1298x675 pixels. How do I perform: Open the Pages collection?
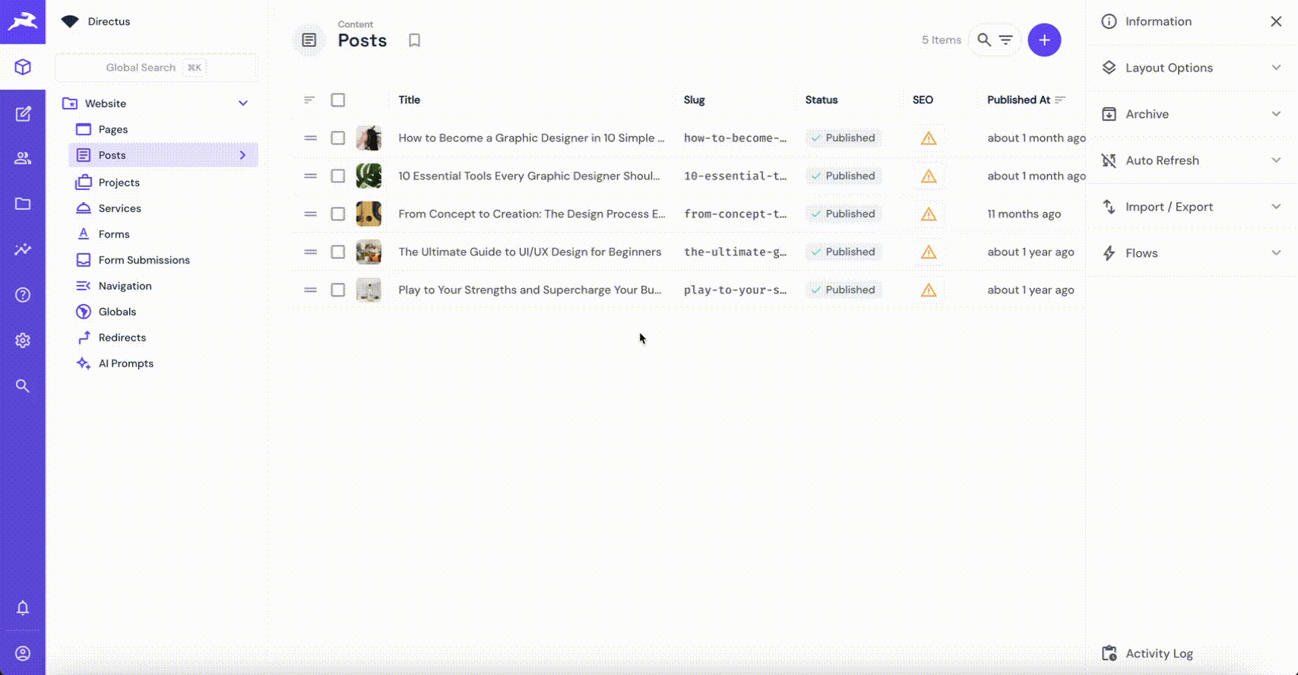[x=113, y=129]
